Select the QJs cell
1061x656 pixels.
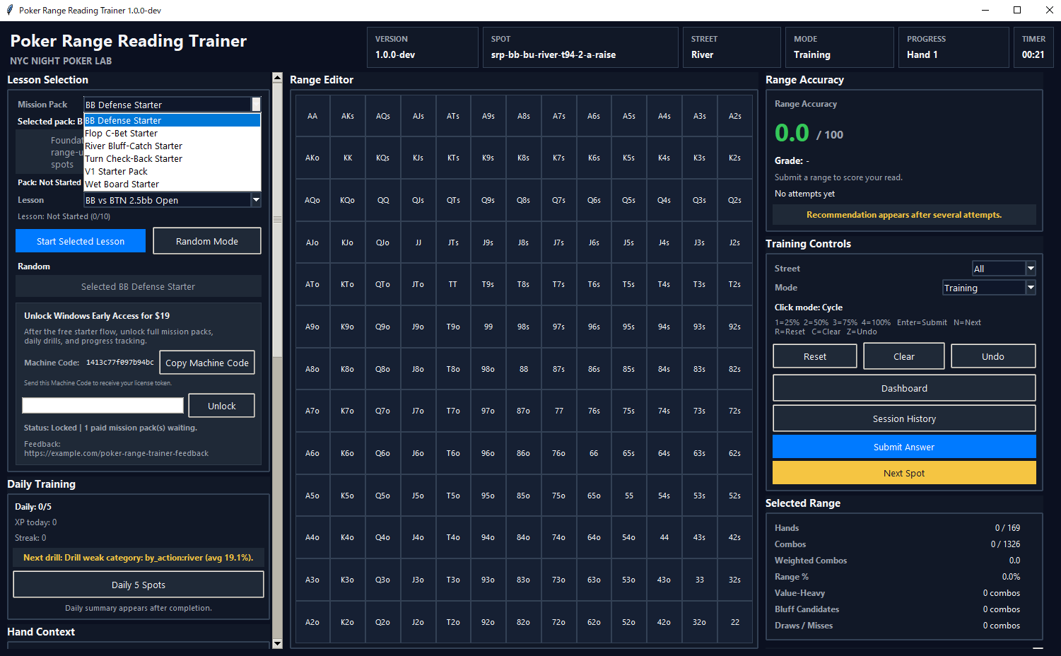pyautogui.click(x=418, y=200)
